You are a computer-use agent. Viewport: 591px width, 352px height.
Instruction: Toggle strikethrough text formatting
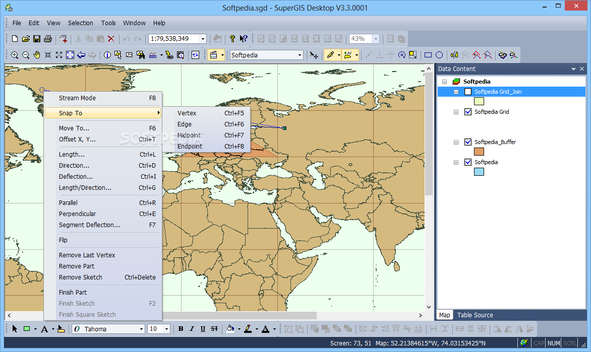point(214,329)
